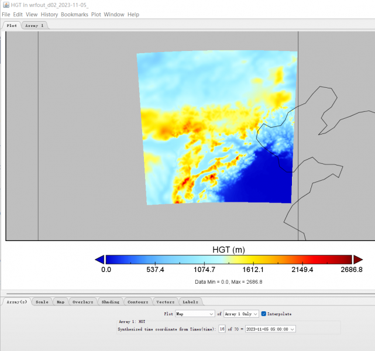Image resolution: width=375 pixels, height=351 pixels.
Task: Open the File menu
Action: [x=6, y=14]
